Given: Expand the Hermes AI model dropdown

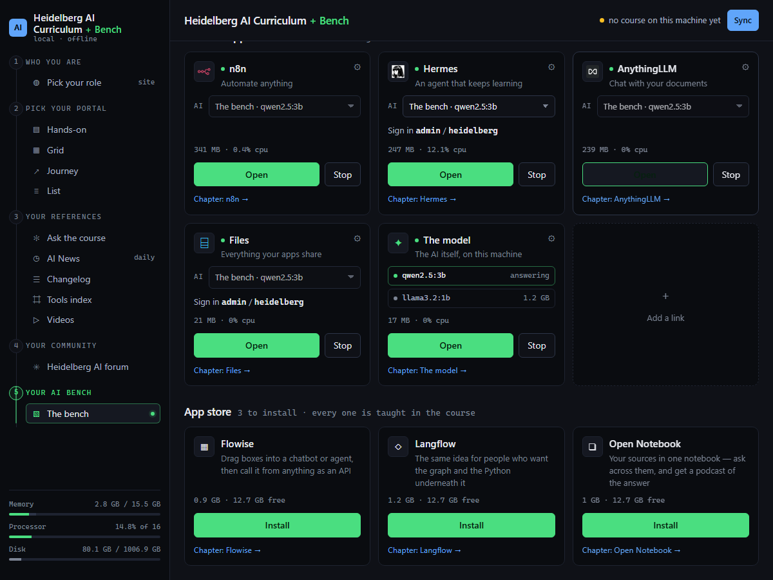Looking at the screenshot, I should click(x=479, y=106).
